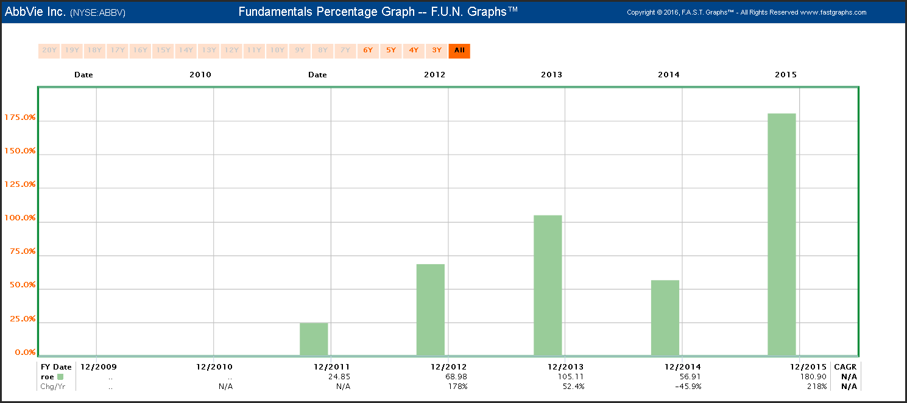Click the 2015 ROE bar
The width and height of the screenshot is (907, 403).
pyautogui.click(x=782, y=234)
